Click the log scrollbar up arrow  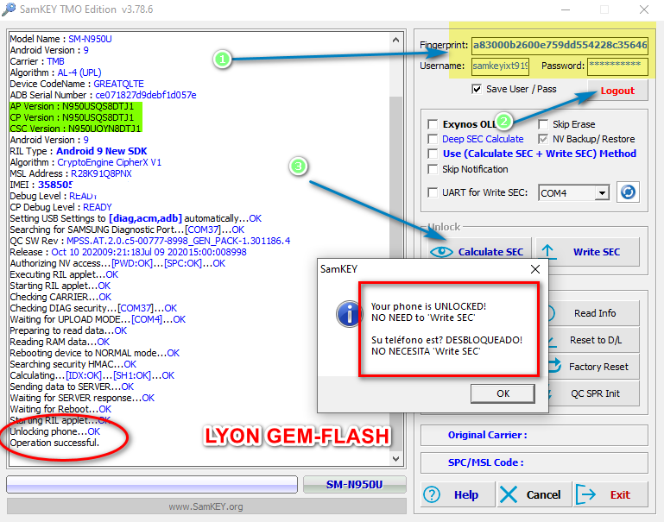point(396,41)
